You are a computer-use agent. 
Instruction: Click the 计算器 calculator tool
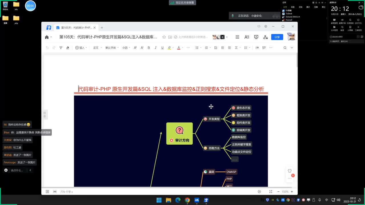click(x=350, y=28)
